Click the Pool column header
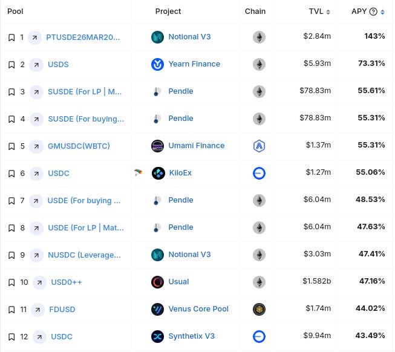The image size is (395, 352). tap(15, 11)
